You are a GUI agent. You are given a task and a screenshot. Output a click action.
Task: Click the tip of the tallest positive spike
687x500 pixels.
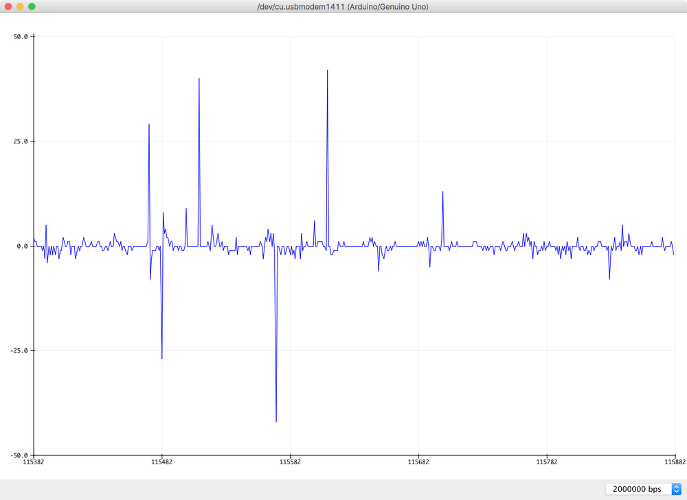click(327, 71)
